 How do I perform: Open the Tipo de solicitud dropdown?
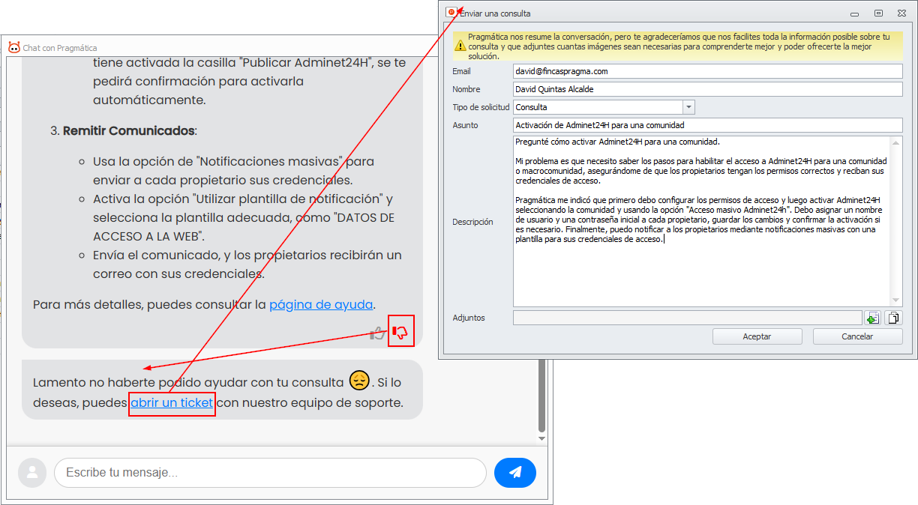[x=689, y=107]
